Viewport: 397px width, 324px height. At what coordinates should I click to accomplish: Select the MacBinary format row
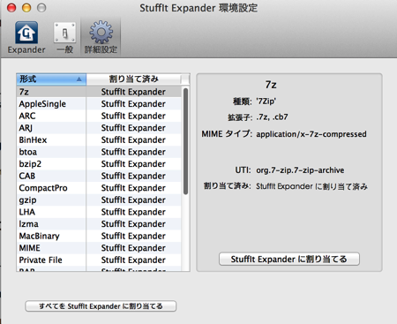(99, 236)
